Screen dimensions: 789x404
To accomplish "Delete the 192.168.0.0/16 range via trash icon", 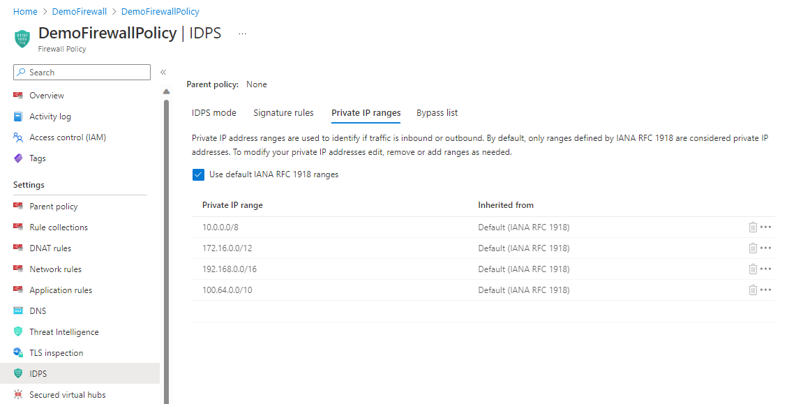I will point(753,269).
